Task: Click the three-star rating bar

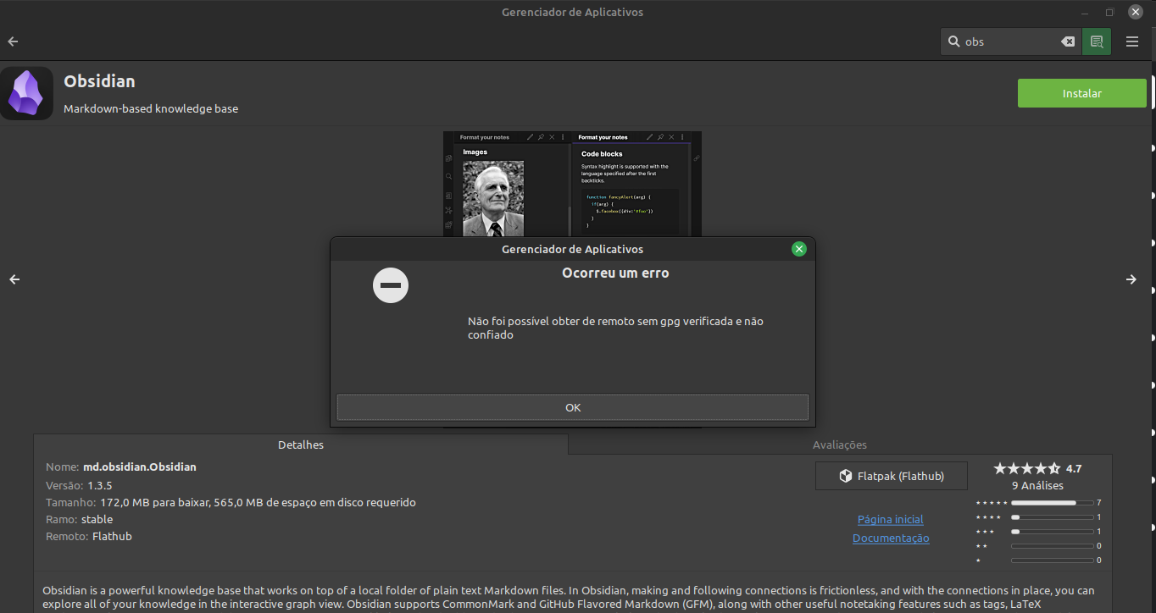Action: tap(1052, 532)
